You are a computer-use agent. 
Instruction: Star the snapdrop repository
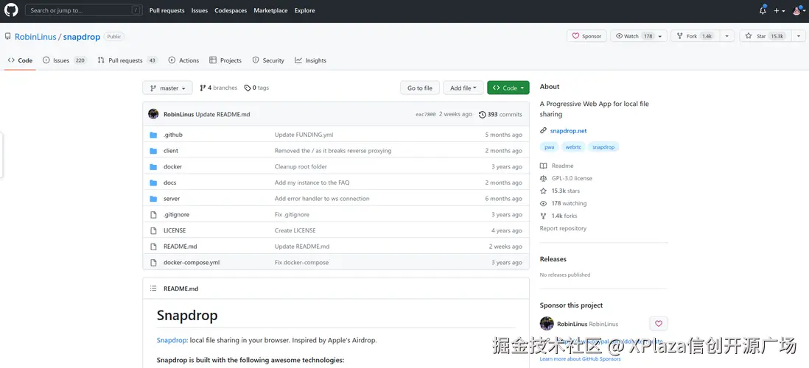764,36
